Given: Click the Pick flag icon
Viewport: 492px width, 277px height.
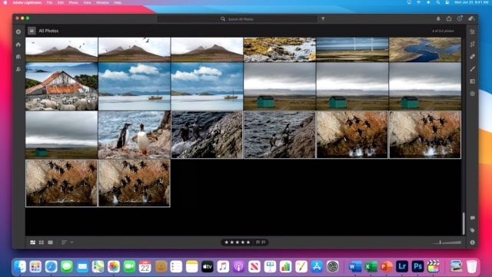Looking at the screenshot, I should pyautogui.click(x=258, y=242).
